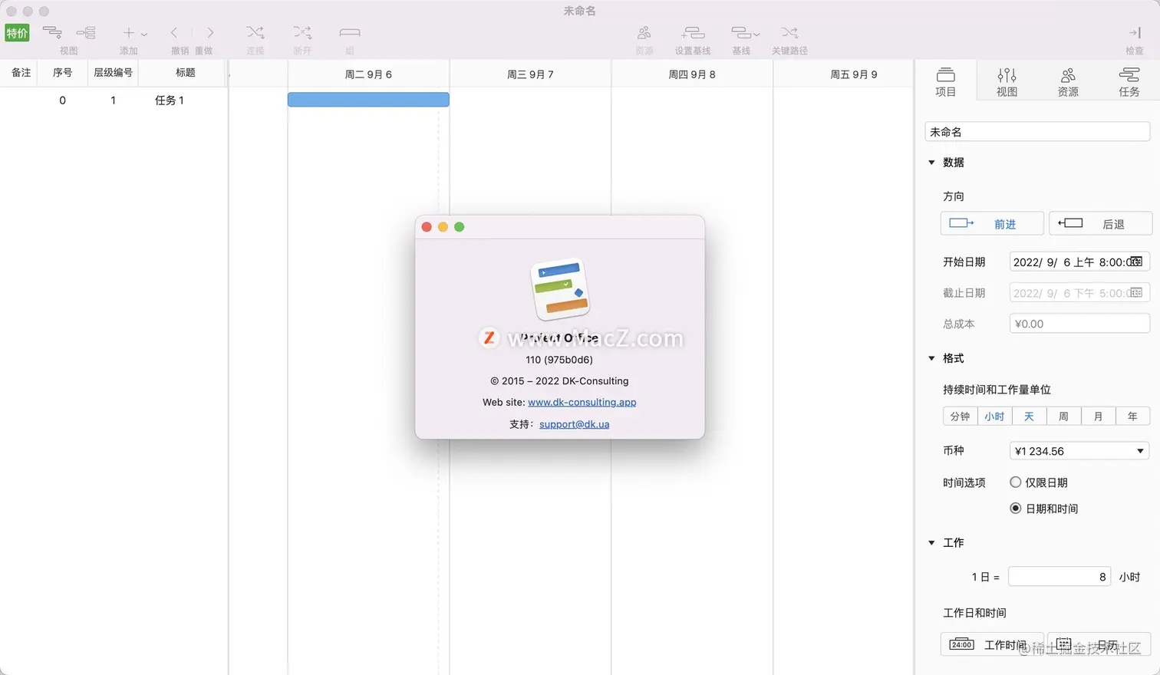Open the 币种 currency dropdown
1160x675 pixels.
[1079, 451]
